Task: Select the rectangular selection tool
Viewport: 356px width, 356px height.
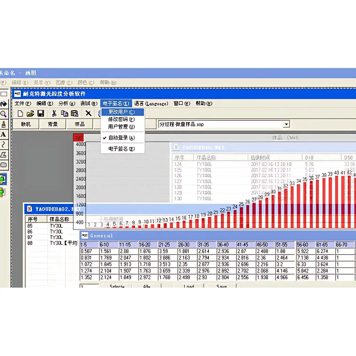Action: pyautogui.click(x=4, y=95)
